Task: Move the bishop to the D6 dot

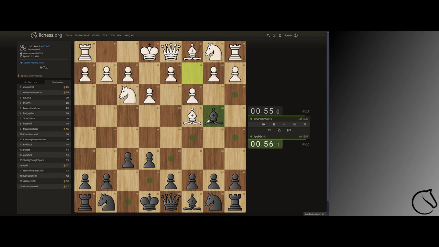Action: (x=171, y=159)
